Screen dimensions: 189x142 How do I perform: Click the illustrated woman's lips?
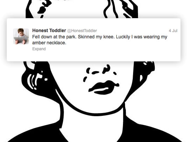[x=104, y=87]
